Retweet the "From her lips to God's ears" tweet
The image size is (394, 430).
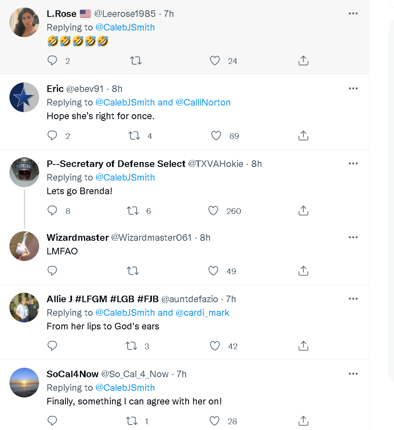(131, 346)
